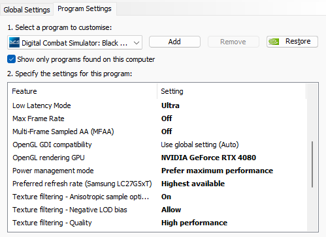The image size is (326, 237).
Task: Open the Allow setting value
Action: pos(171,210)
